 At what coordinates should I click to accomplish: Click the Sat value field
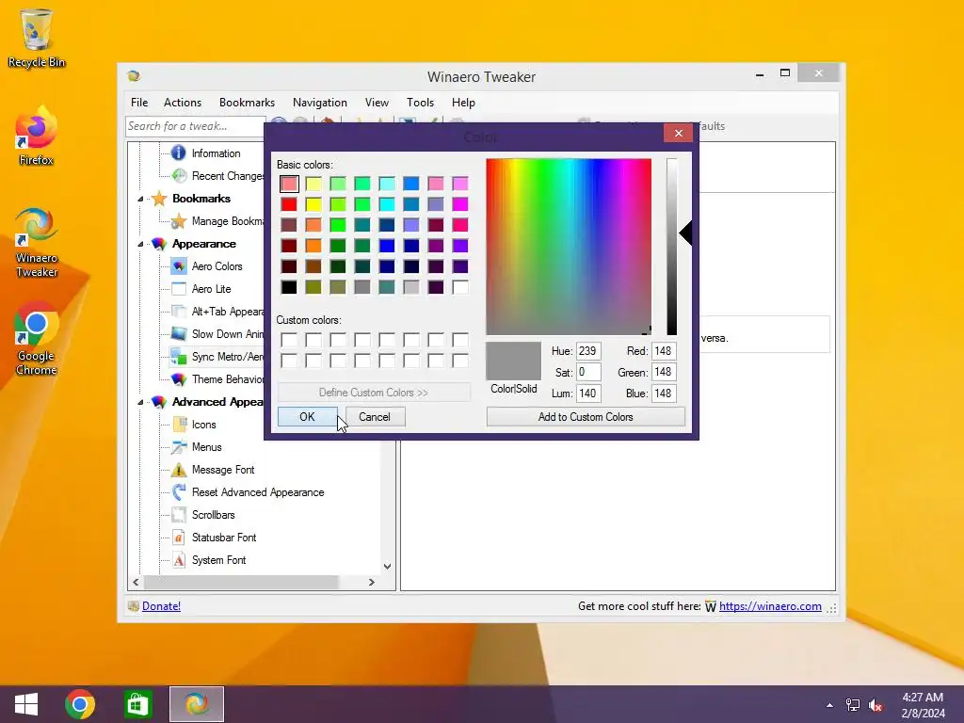[588, 372]
